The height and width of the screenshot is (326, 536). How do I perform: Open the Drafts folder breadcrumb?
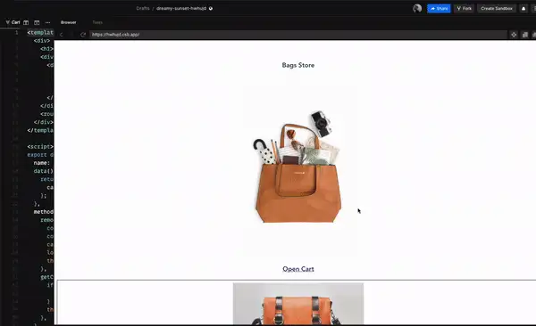143,8
